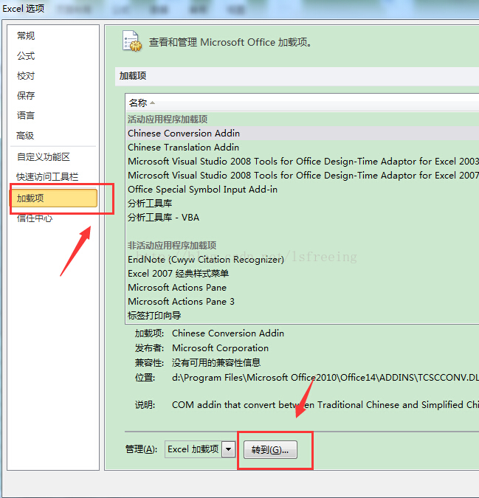The height and width of the screenshot is (498, 479).
Task: Open the 常规 options category
Action: click(x=26, y=36)
